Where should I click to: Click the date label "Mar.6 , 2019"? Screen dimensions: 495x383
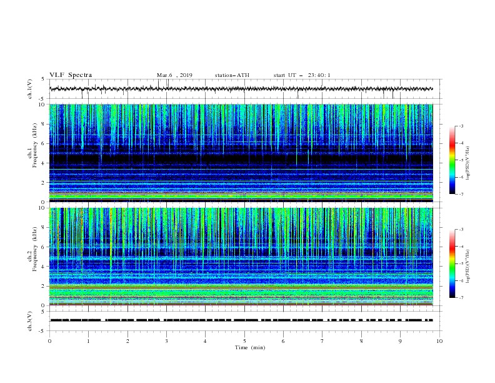tap(174, 75)
